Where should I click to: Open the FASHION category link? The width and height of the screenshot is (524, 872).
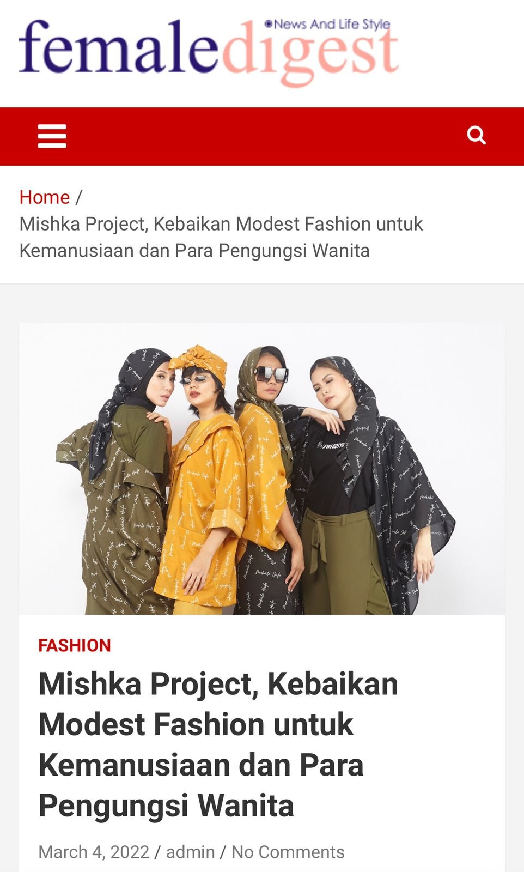click(x=75, y=645)
